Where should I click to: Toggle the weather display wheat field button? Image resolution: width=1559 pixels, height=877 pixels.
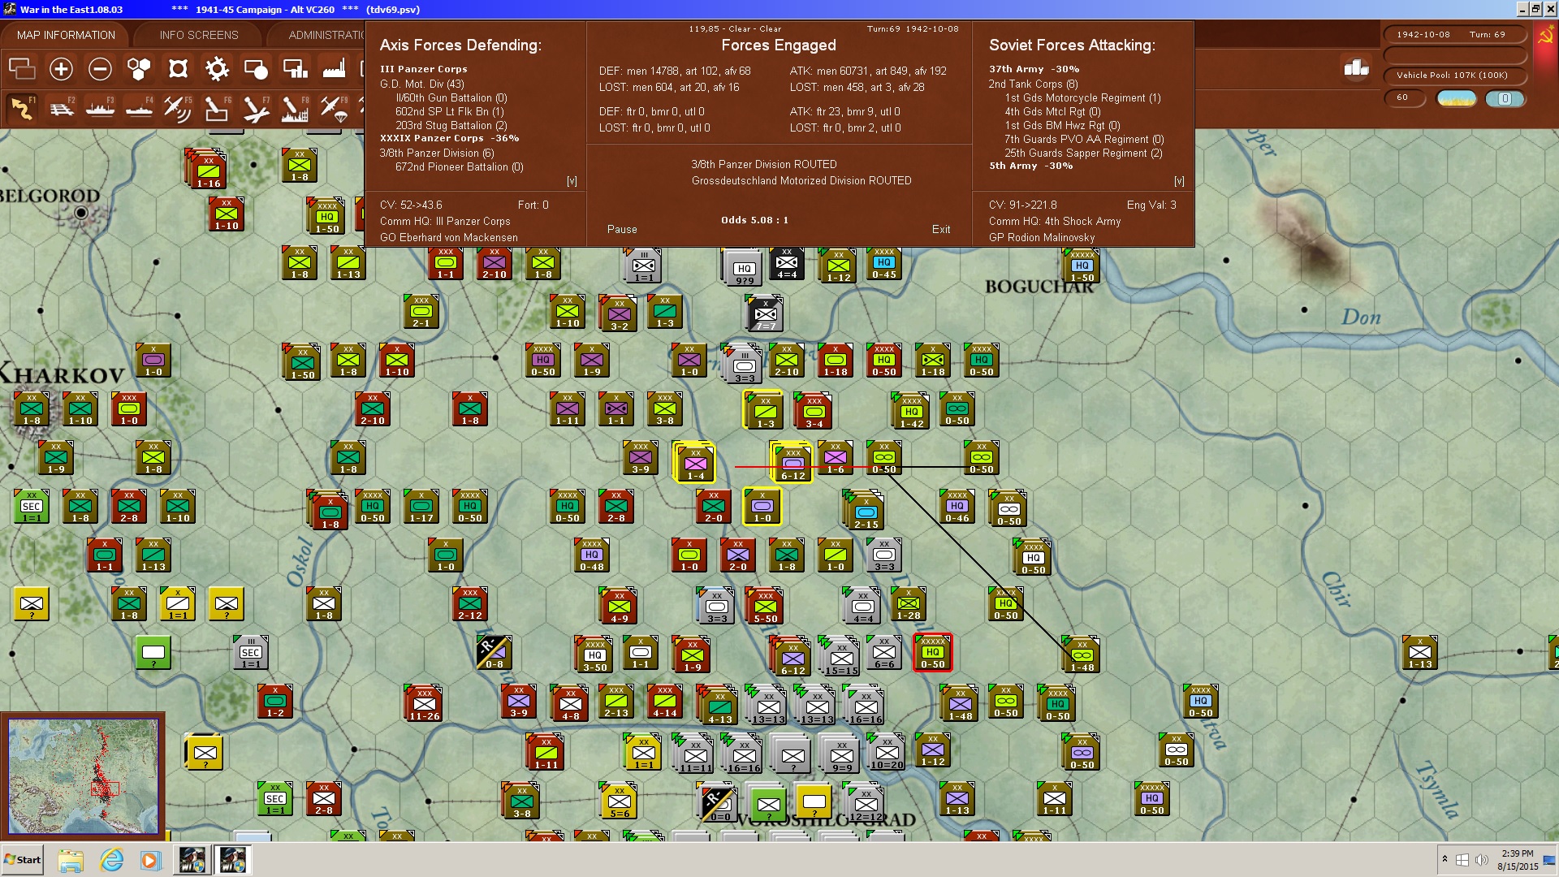tap(1456, 98)
